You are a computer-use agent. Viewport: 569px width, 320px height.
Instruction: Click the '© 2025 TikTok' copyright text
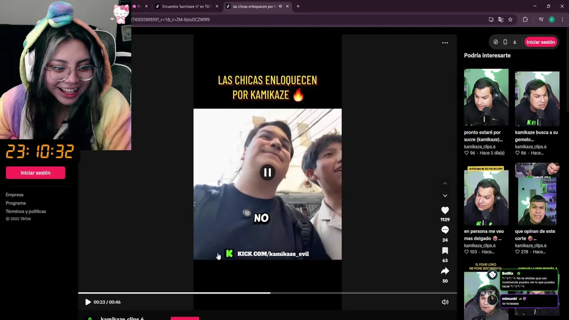18,219
